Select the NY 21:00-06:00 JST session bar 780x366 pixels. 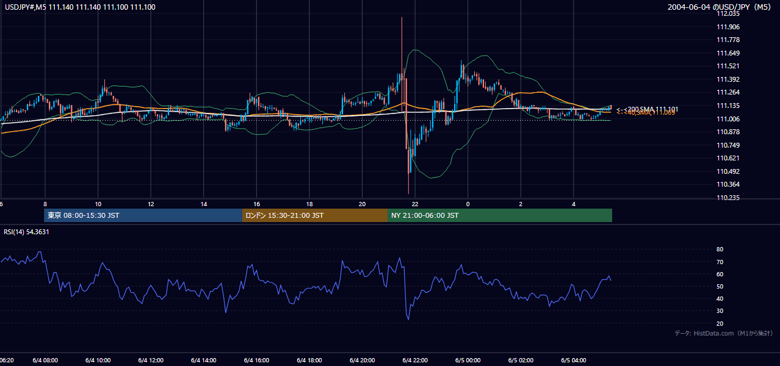click(x=500, y=215)
